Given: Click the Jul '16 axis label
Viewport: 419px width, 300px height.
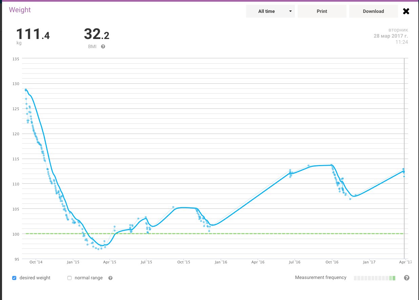Looking at the screenshot, I should click(295, 262).
